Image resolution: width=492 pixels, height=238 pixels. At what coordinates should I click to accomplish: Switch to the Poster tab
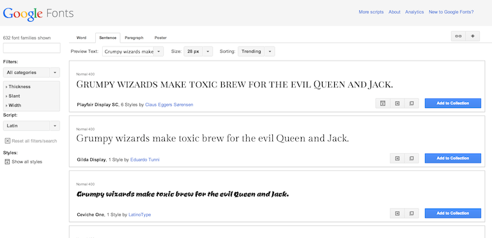160,38
